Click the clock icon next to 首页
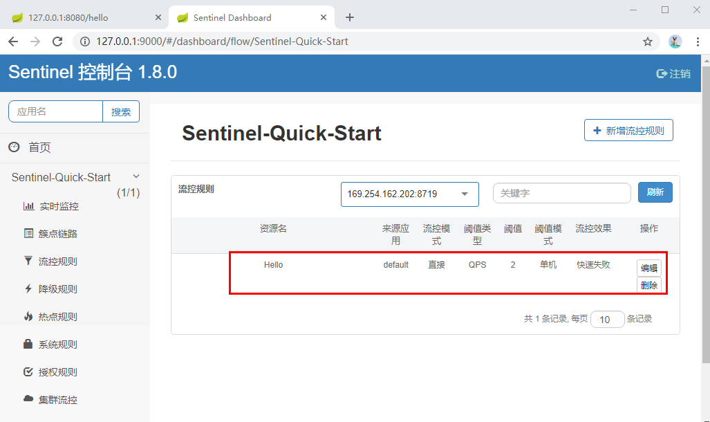The height and width of the screenshot is (422, 710). point(14,147)
